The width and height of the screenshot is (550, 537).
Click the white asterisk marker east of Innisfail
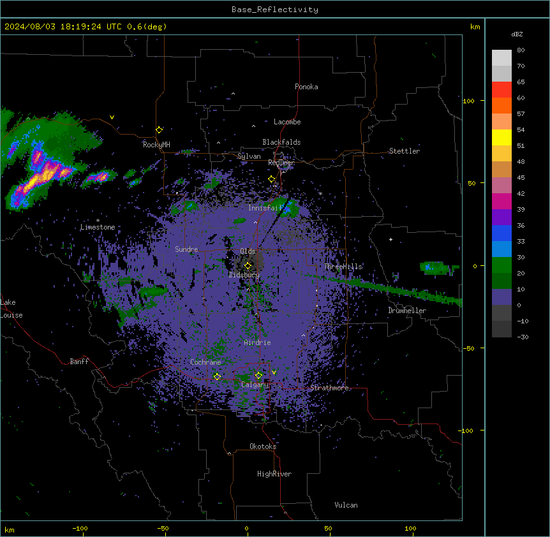point(320,193)
